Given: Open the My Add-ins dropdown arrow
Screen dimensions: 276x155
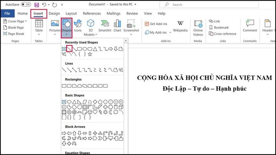Looking at the screenshot, I should tap(170, 33).
